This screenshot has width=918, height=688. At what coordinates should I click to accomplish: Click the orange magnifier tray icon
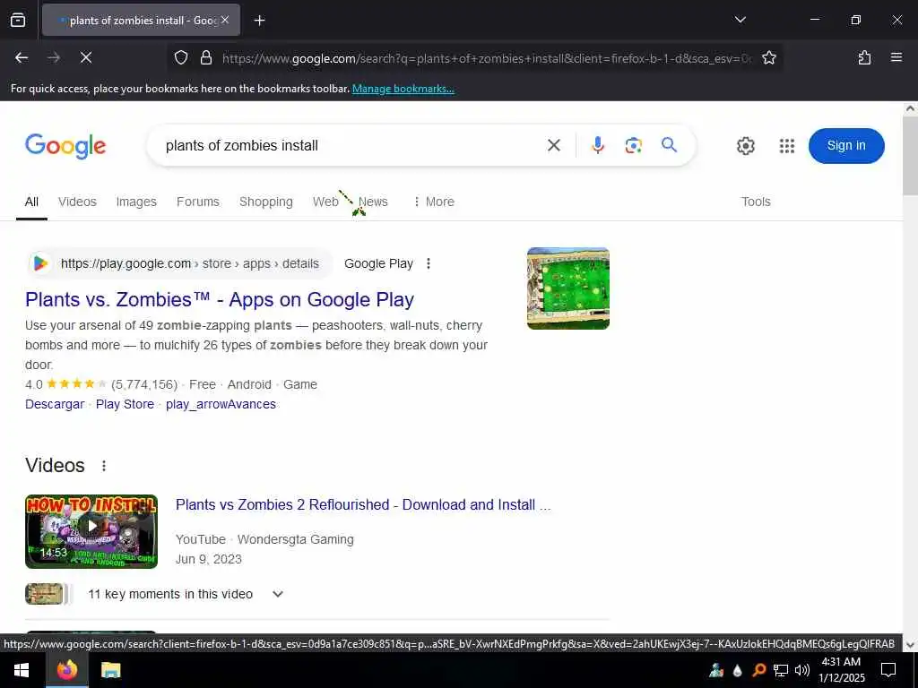758,670
